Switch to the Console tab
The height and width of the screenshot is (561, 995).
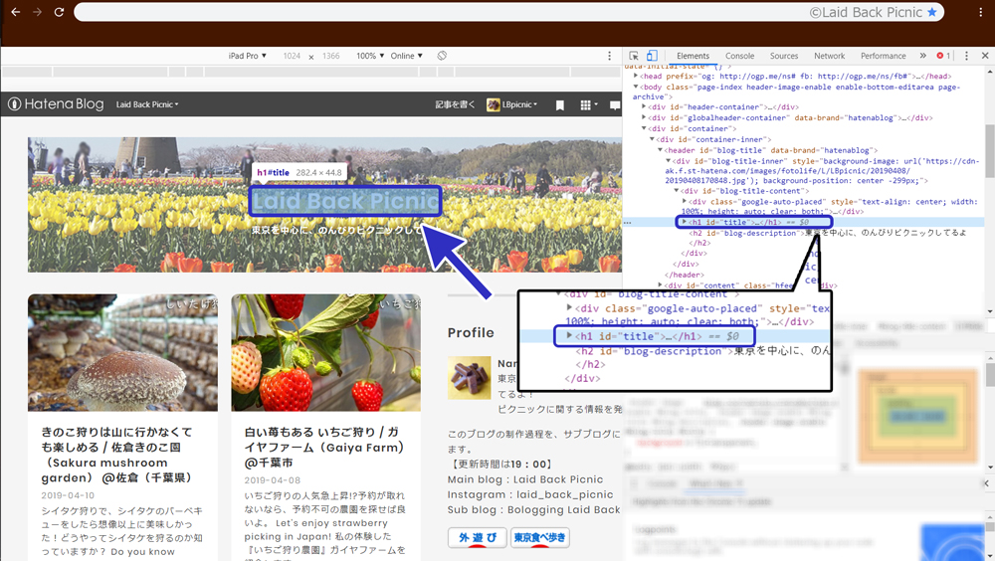[x=740, y=56]
